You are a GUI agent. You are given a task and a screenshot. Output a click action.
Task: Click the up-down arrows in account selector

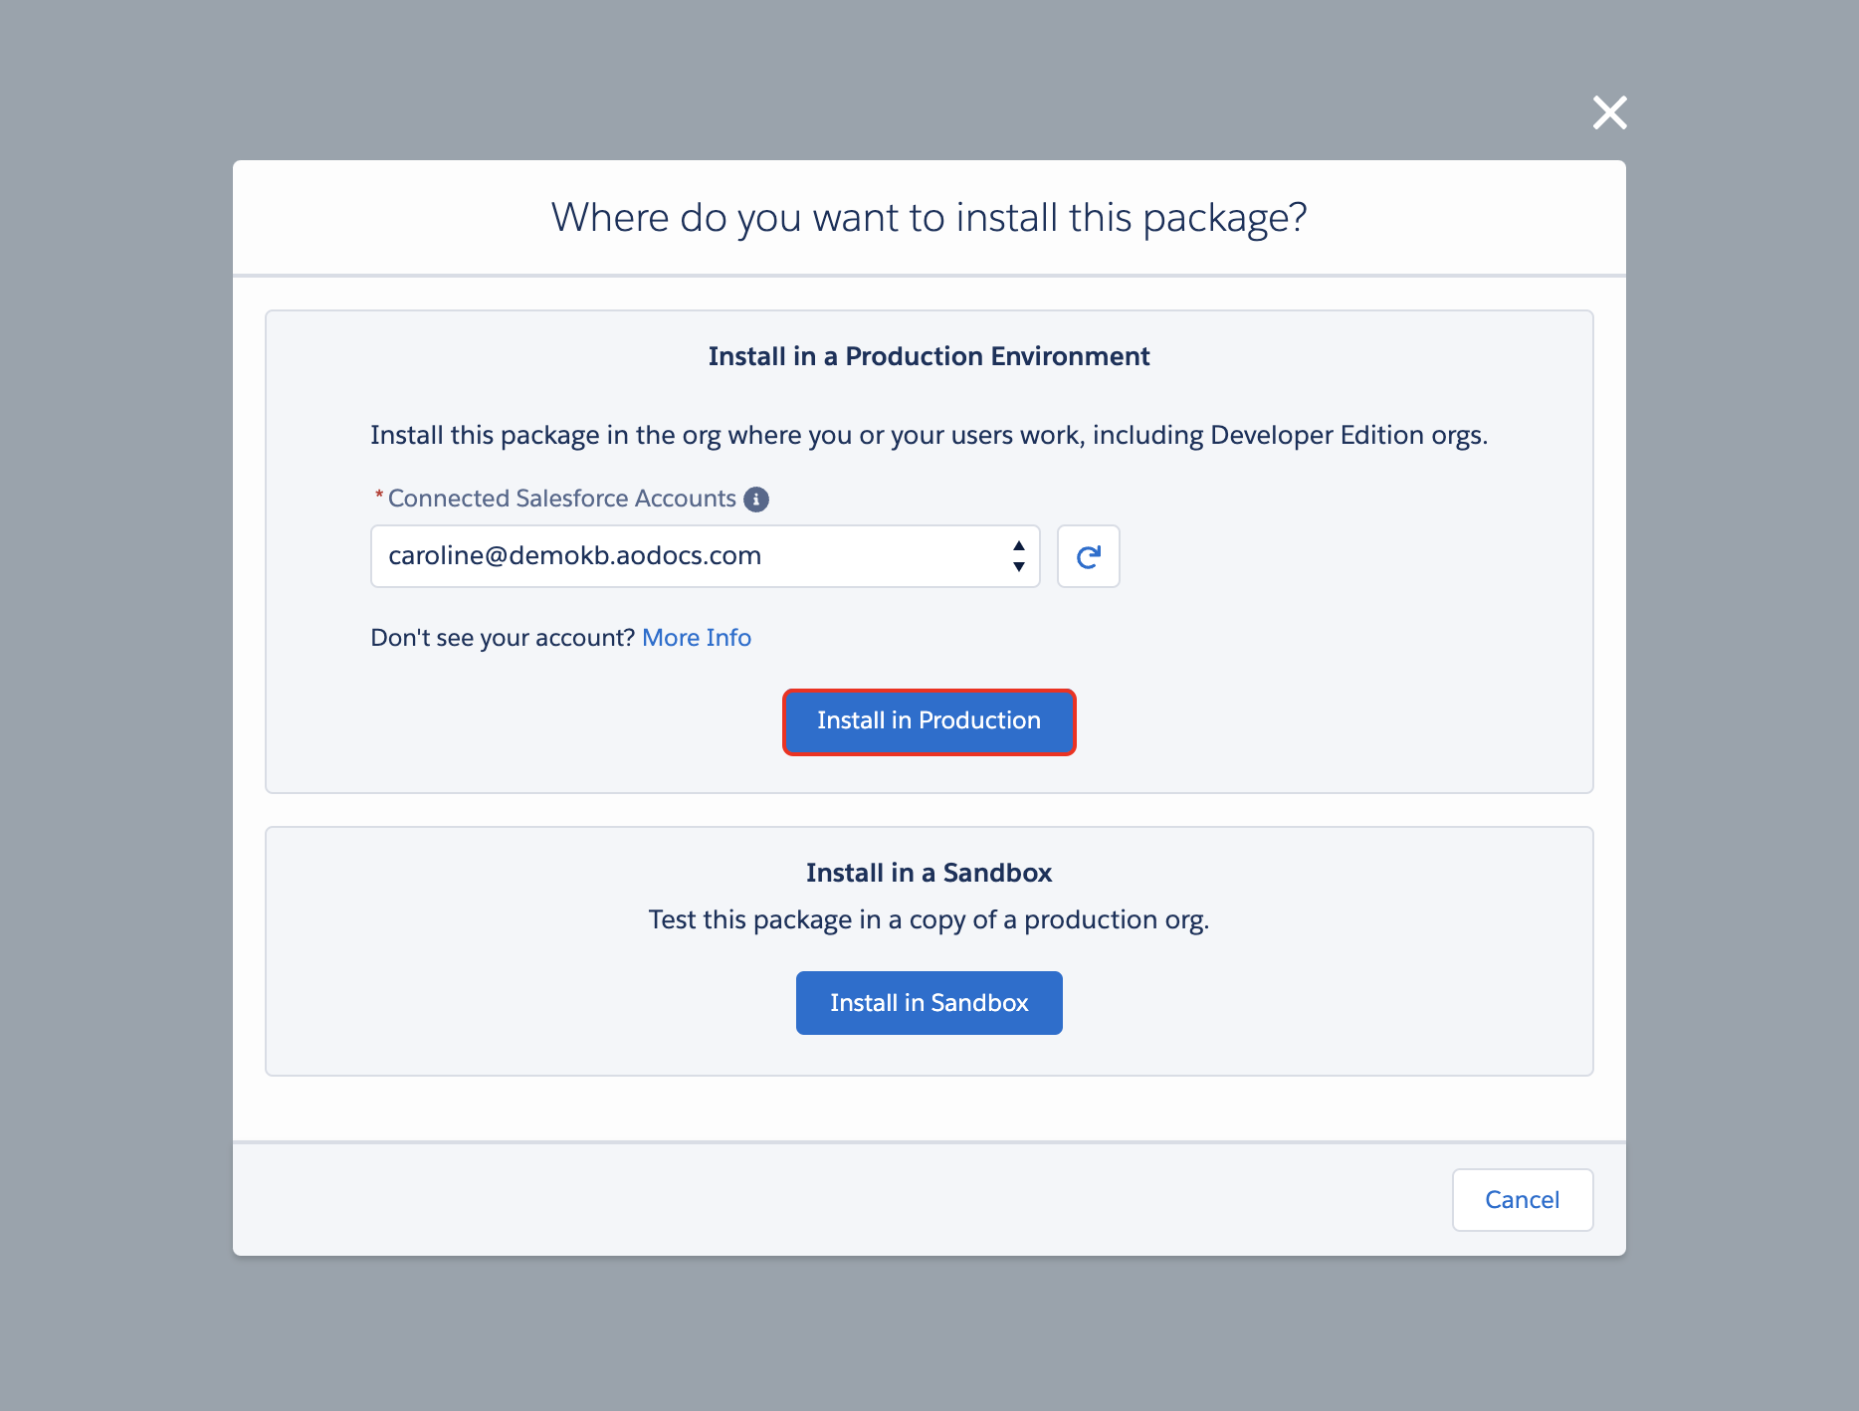1018,556
